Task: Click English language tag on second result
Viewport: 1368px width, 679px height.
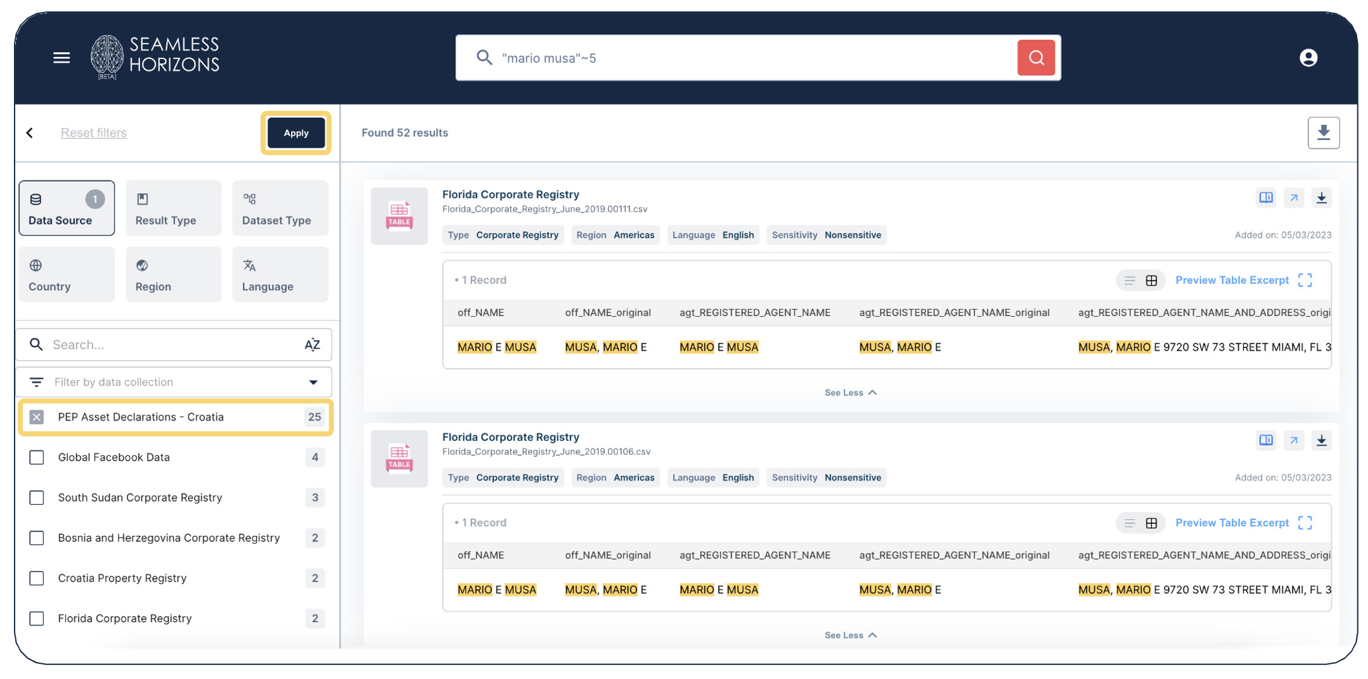Action: [x=713, y=478]
